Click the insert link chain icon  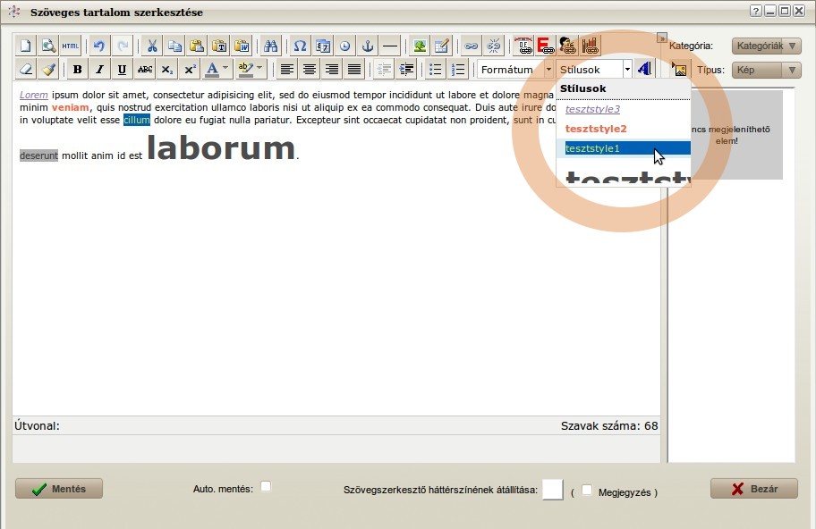(471, 46)
